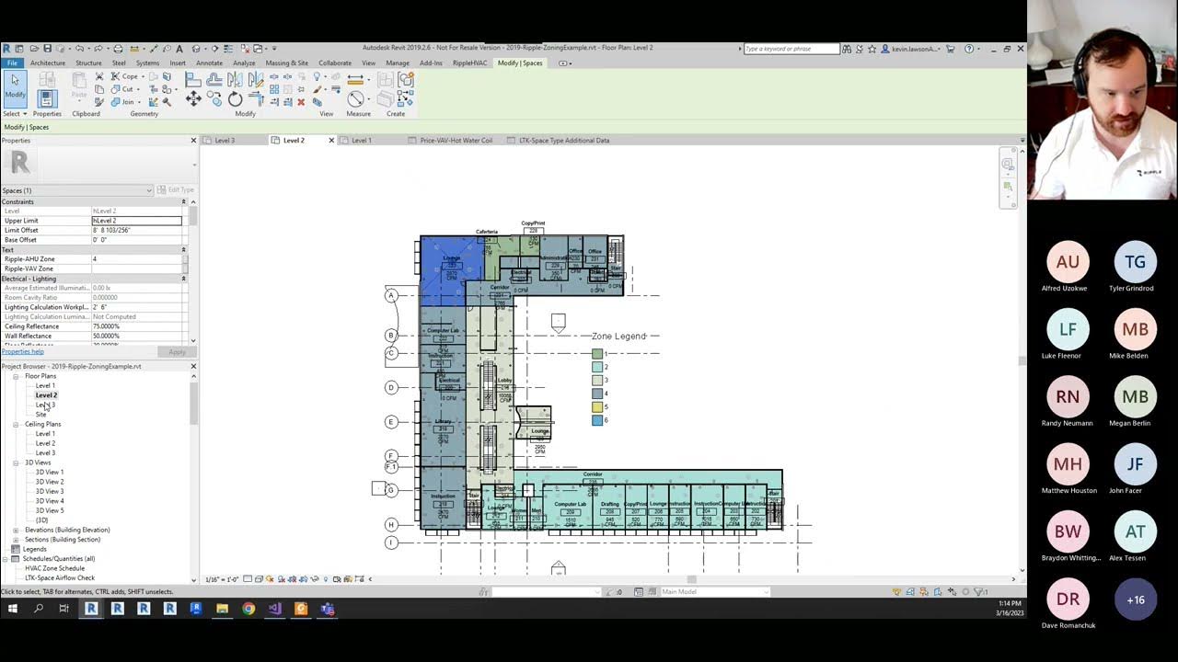Select the Rotate tool in Modify panel
This screenshot has width=1178, height=662.
tap(235, 98)
